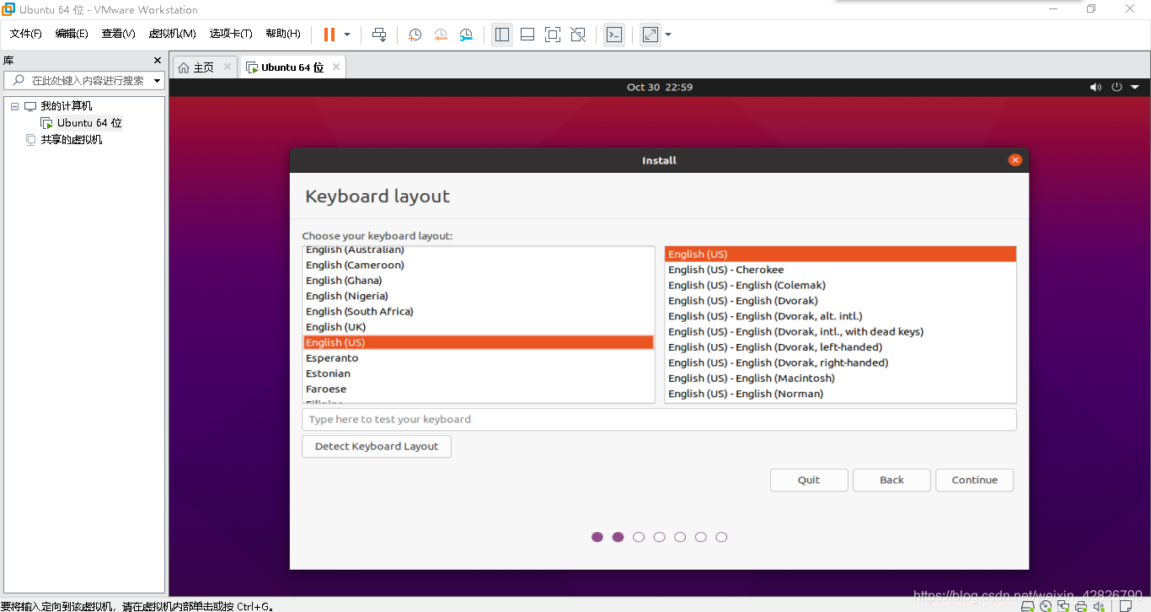Select English (Ghana) in language list

click(479, 281)
